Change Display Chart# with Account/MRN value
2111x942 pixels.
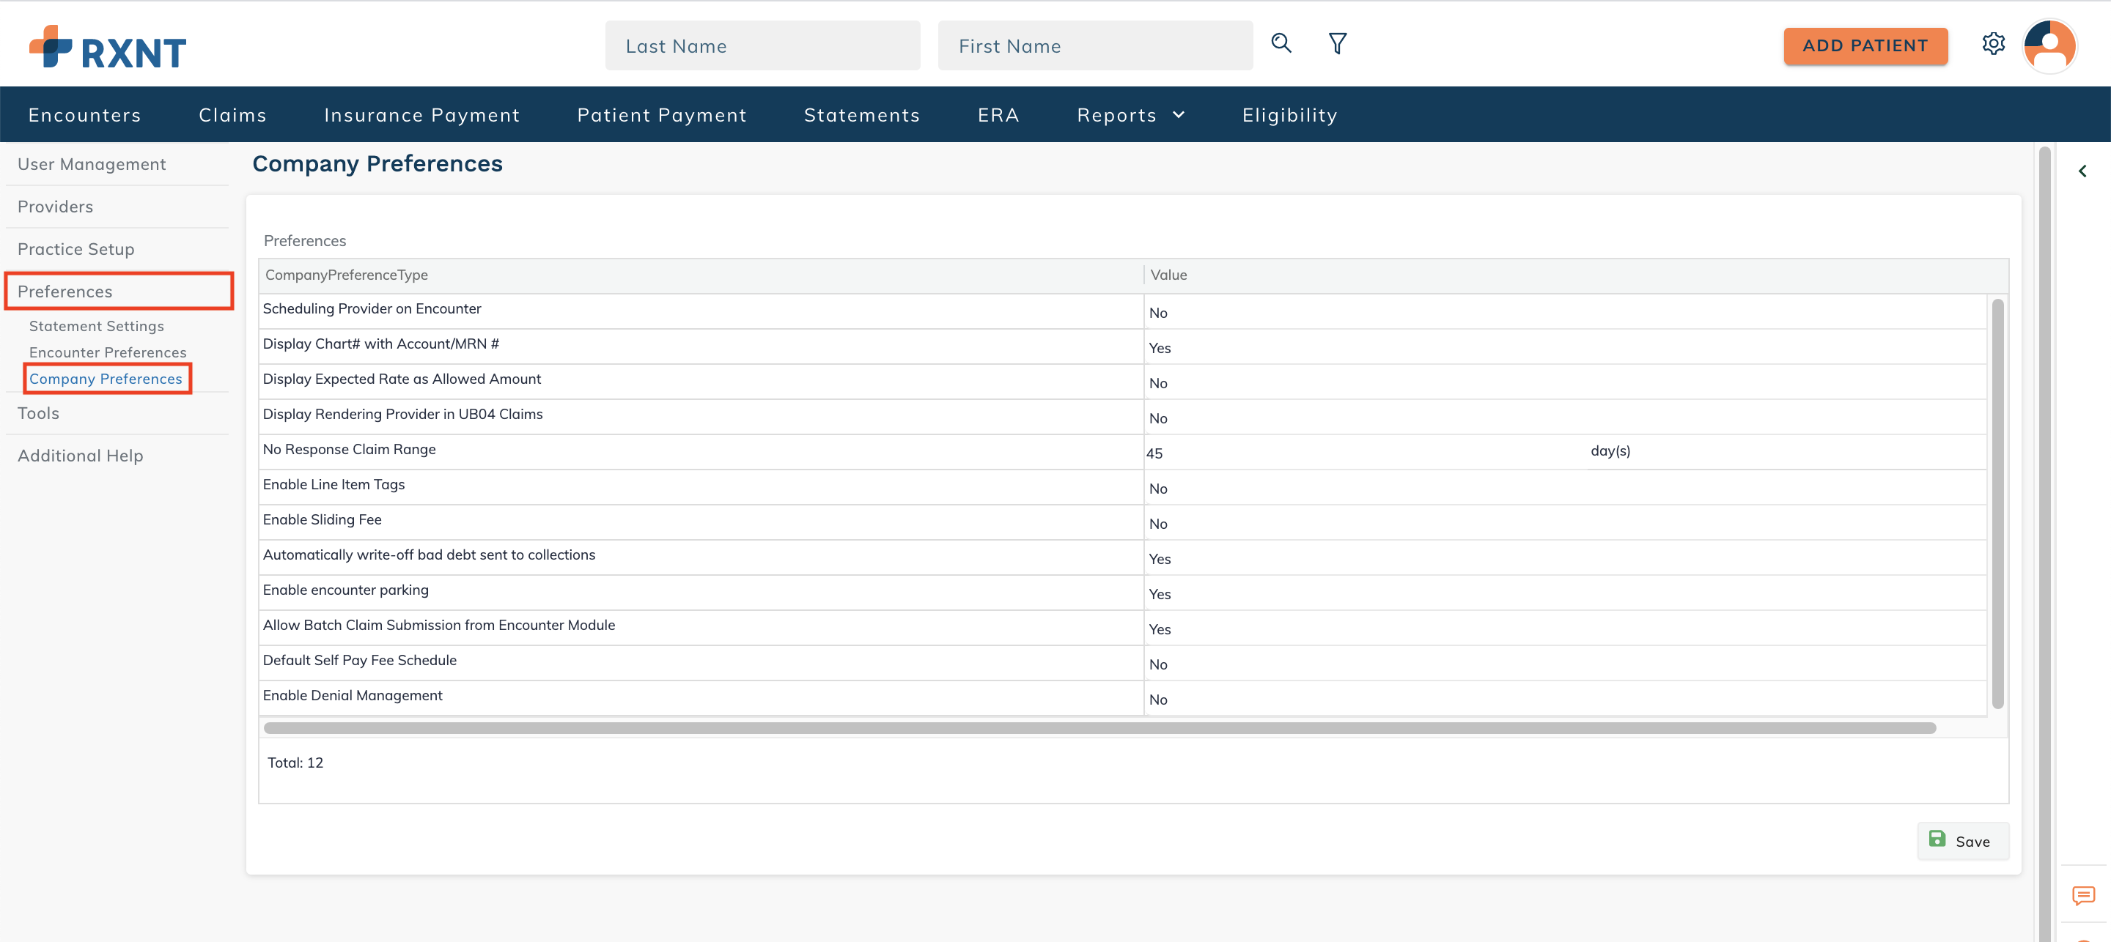click(1564, 347)
